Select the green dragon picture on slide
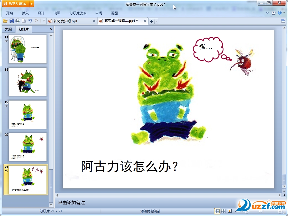This screenshot has width=288, height=216. pyautogui.click(x=169, y=93)
